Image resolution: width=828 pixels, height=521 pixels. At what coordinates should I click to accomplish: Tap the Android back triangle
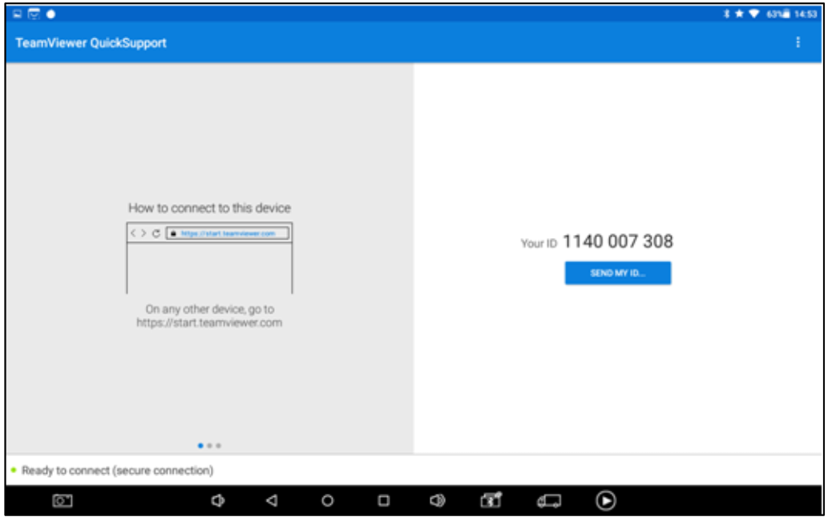click(272, 500)
